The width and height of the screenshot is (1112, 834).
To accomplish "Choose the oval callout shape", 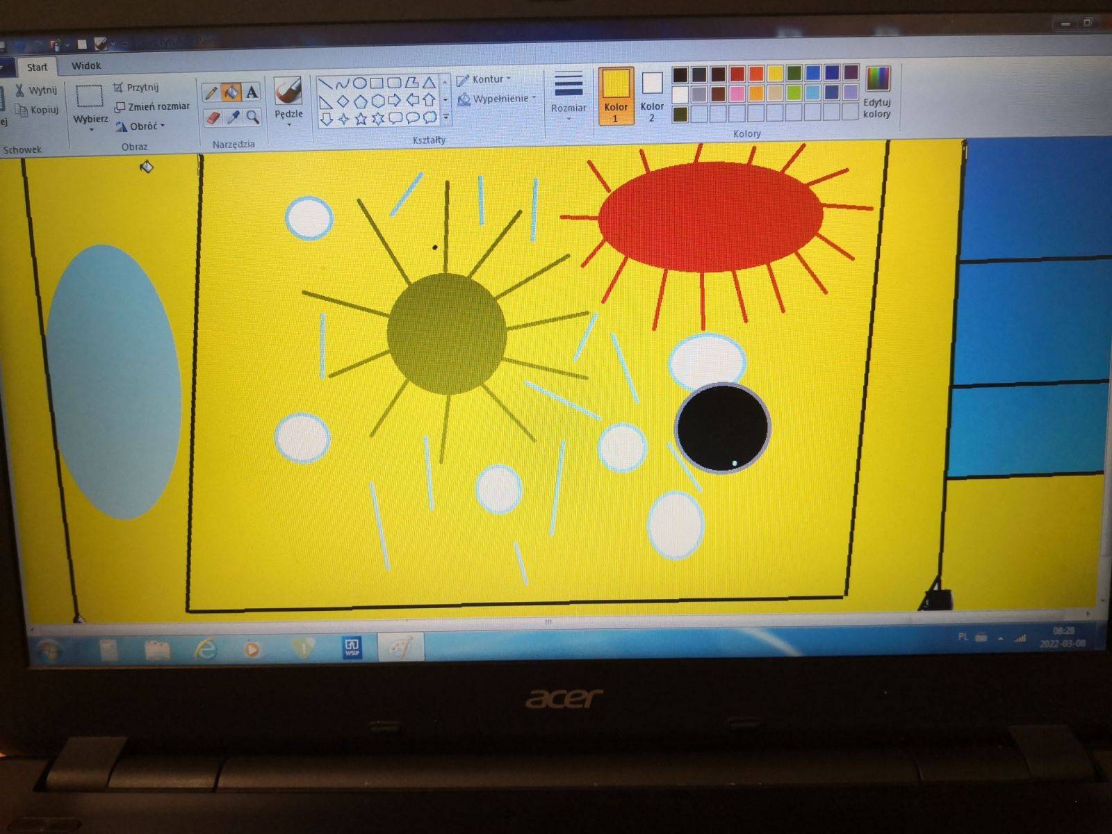I will pyautogui.click(x=413, y=118).
